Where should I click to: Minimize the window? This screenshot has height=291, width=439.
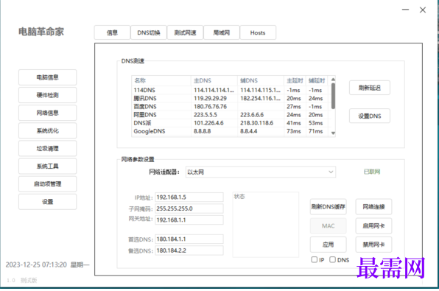pyautogui.click(x=405, y=10)
